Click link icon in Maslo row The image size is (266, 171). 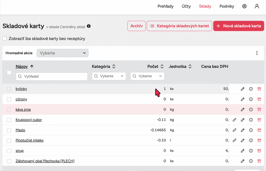(234, 130)
